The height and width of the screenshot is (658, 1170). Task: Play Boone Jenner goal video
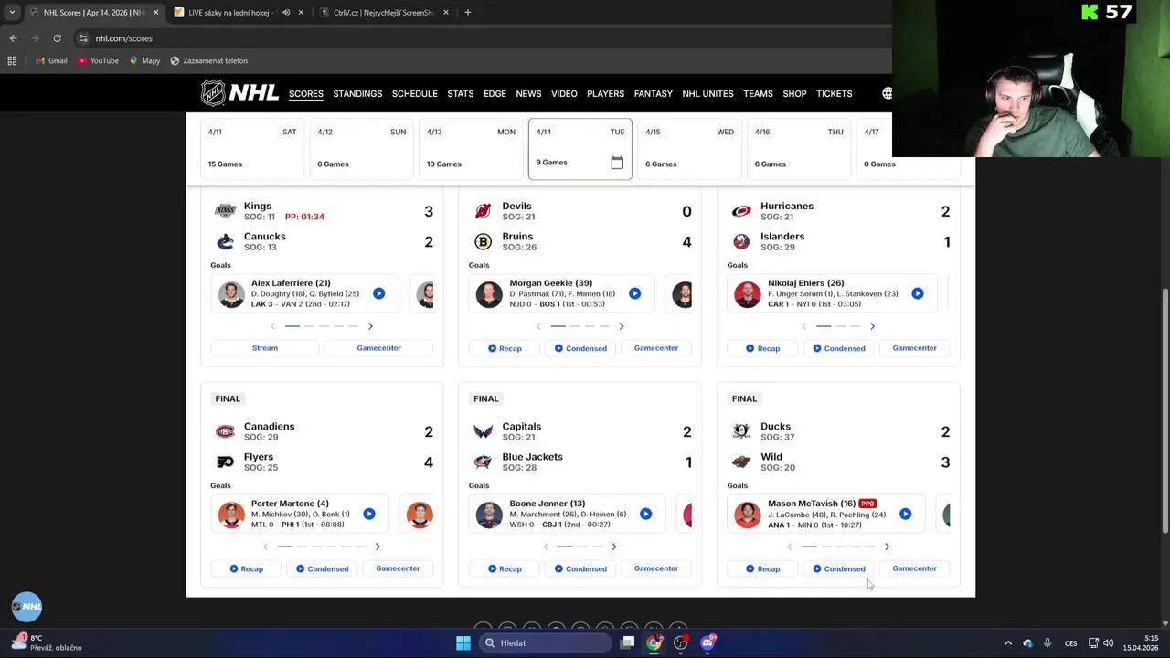click(645, 514)
